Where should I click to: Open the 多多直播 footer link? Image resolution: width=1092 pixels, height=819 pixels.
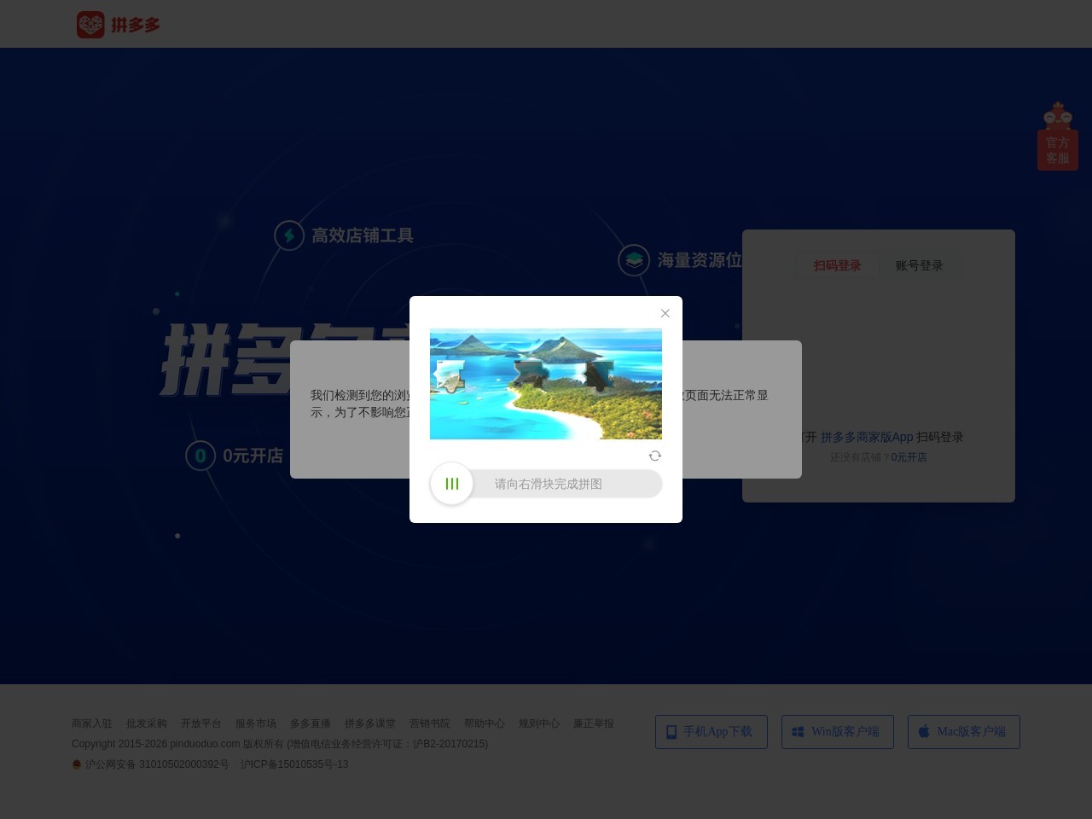pos(311,723)
